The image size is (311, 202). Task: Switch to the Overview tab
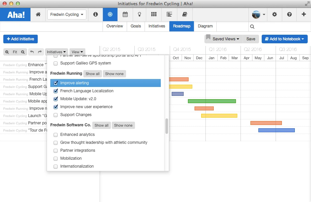[115, 26]
